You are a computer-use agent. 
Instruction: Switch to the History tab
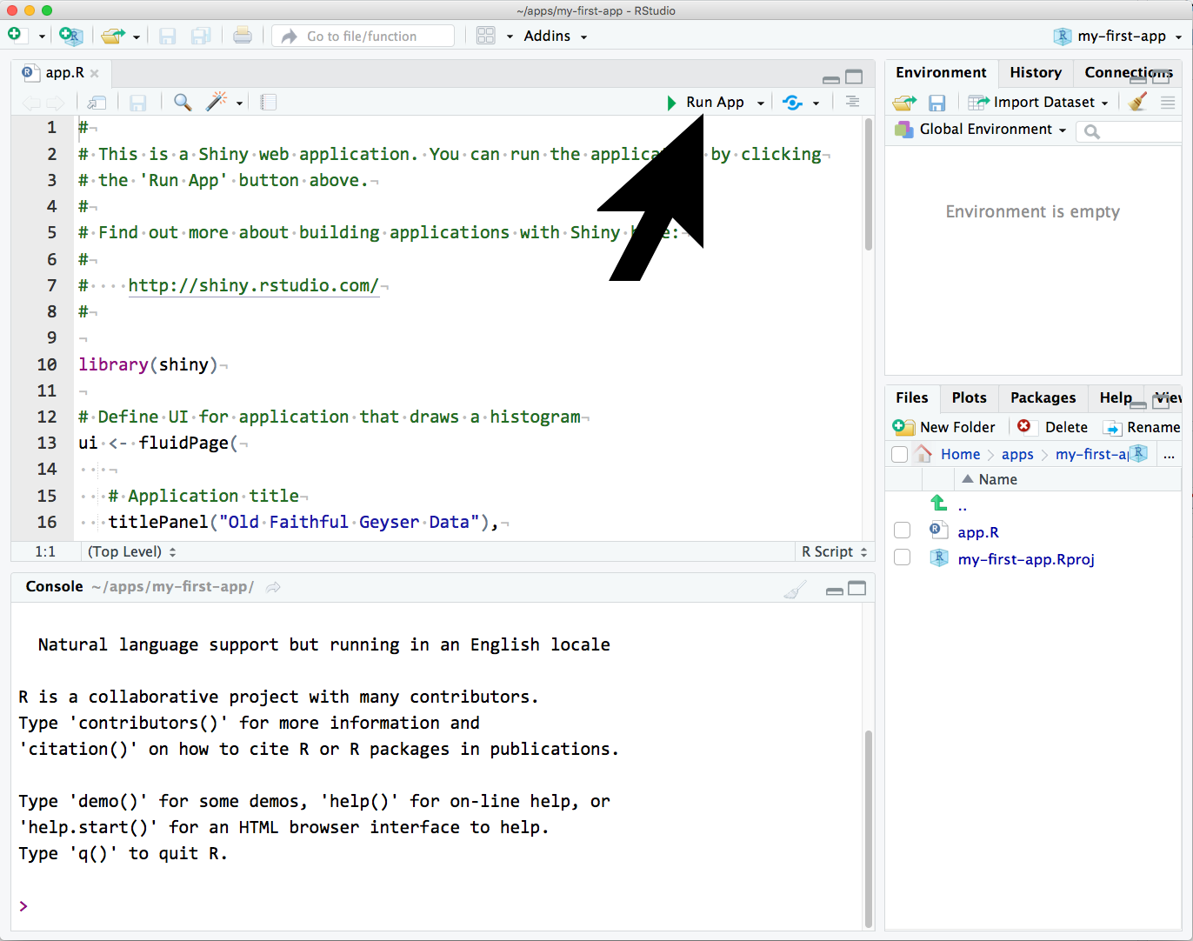[x=1035, y=72]
